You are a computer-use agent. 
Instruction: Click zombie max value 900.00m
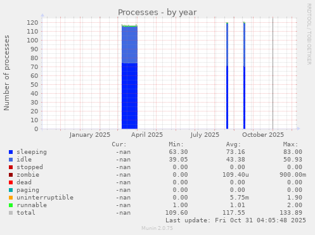click(293, 175)
